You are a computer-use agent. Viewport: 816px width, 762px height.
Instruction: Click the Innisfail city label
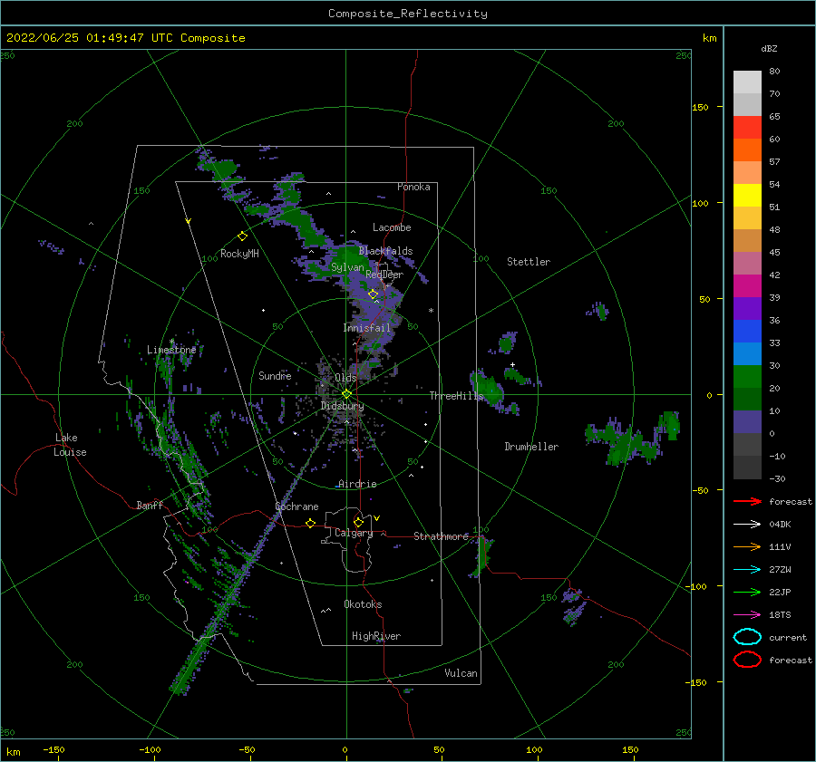pos(367,328)
